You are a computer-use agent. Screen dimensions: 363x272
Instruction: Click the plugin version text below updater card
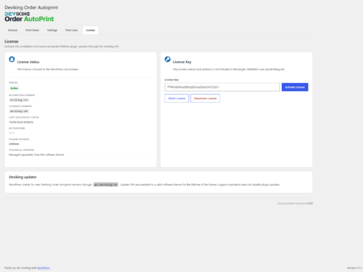295,203
